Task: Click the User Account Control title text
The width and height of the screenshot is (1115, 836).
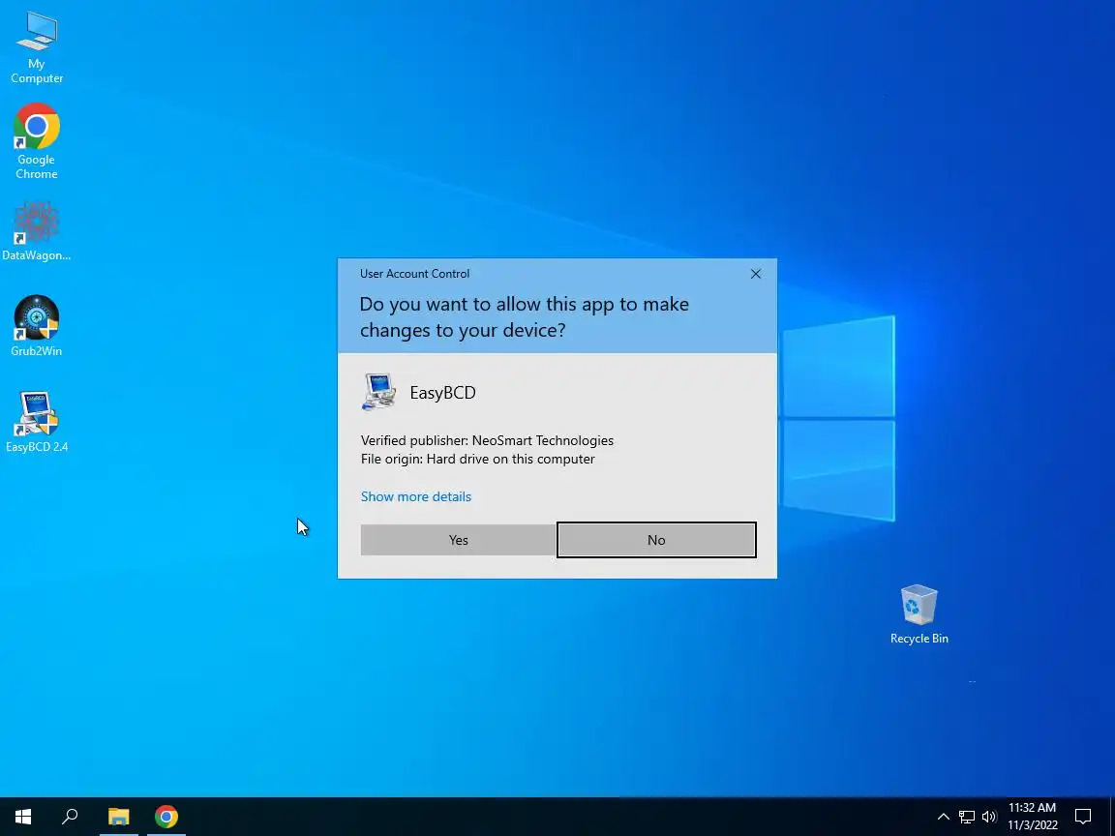Action: coord(414,274)
